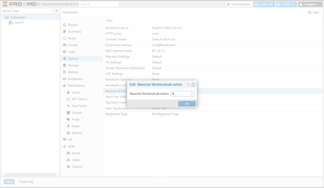Image resolution: width=324 pixels, height=188 pixels.
Task: Open the root@pam user menu
Action: [x=310, y=4]
